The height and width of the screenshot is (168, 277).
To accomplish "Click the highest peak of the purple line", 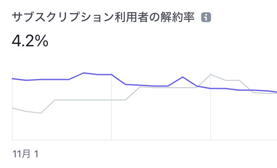I will (84, 73).
